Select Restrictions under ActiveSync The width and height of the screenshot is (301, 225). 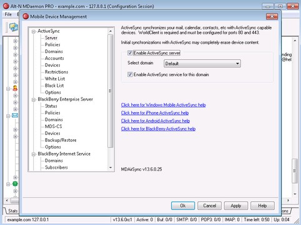[56, 72]
